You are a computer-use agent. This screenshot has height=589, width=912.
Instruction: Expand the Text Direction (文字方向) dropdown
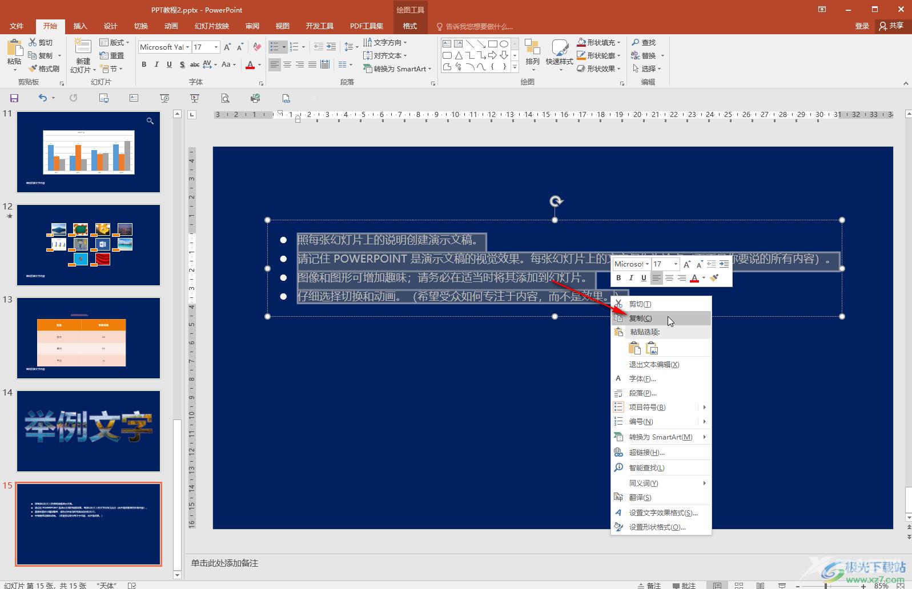tap(385, 42)
